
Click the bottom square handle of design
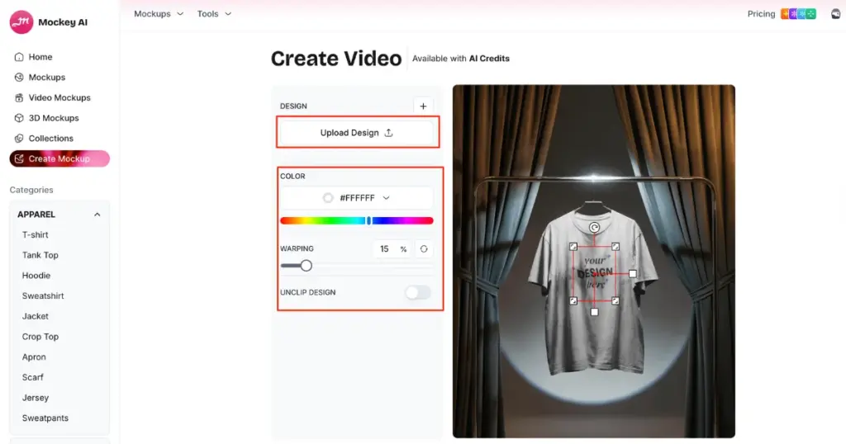pyautogui.click(x=594, y=312)
